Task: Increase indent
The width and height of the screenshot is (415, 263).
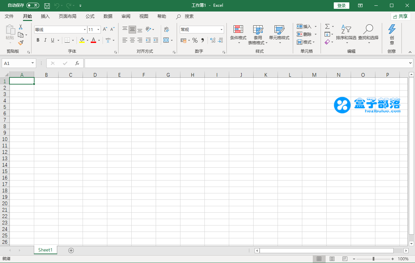Action: point(156,40)
